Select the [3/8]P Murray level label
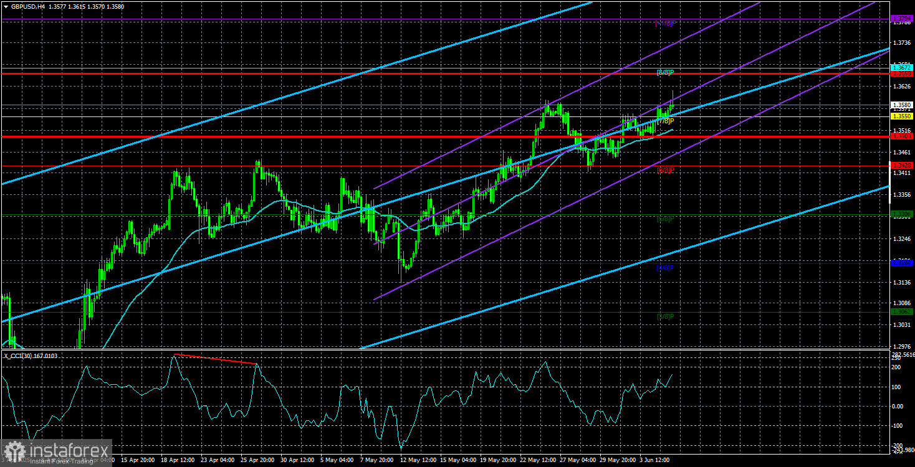The height and width of the screenshot is (467, 915). [665, 316]
